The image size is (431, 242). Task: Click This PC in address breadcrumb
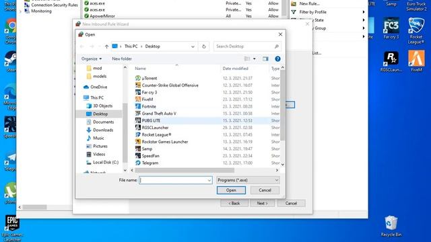[x=131, y=46]
